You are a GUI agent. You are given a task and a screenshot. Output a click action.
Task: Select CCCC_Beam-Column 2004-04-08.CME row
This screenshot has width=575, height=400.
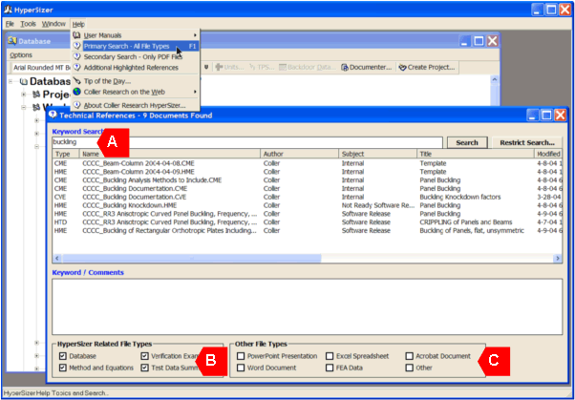[308, 163]
